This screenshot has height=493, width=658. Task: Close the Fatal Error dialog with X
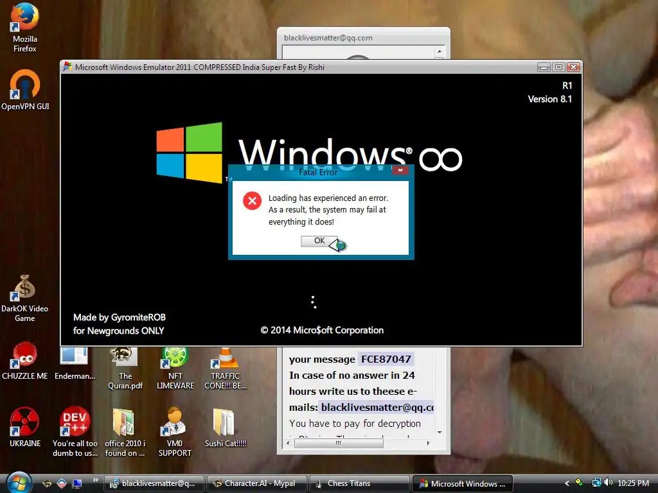click(x=400, y=169)
